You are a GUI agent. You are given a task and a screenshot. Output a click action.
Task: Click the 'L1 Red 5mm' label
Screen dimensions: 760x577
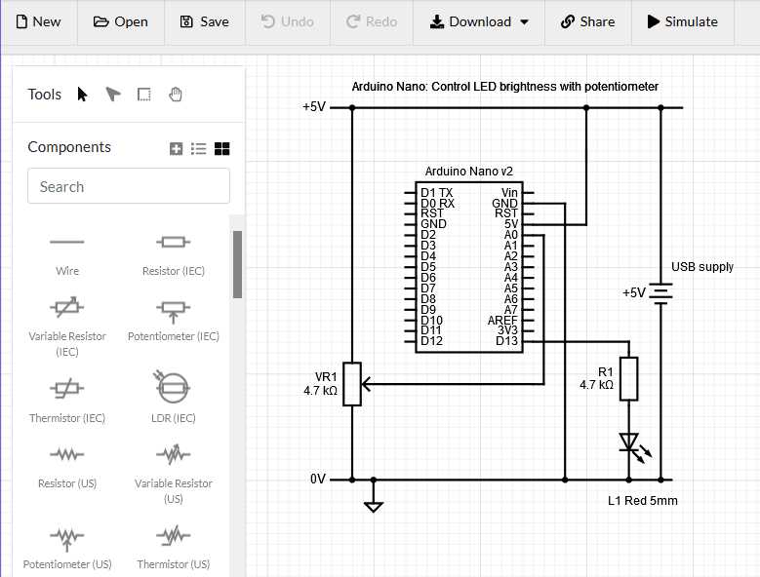point(643,501)
